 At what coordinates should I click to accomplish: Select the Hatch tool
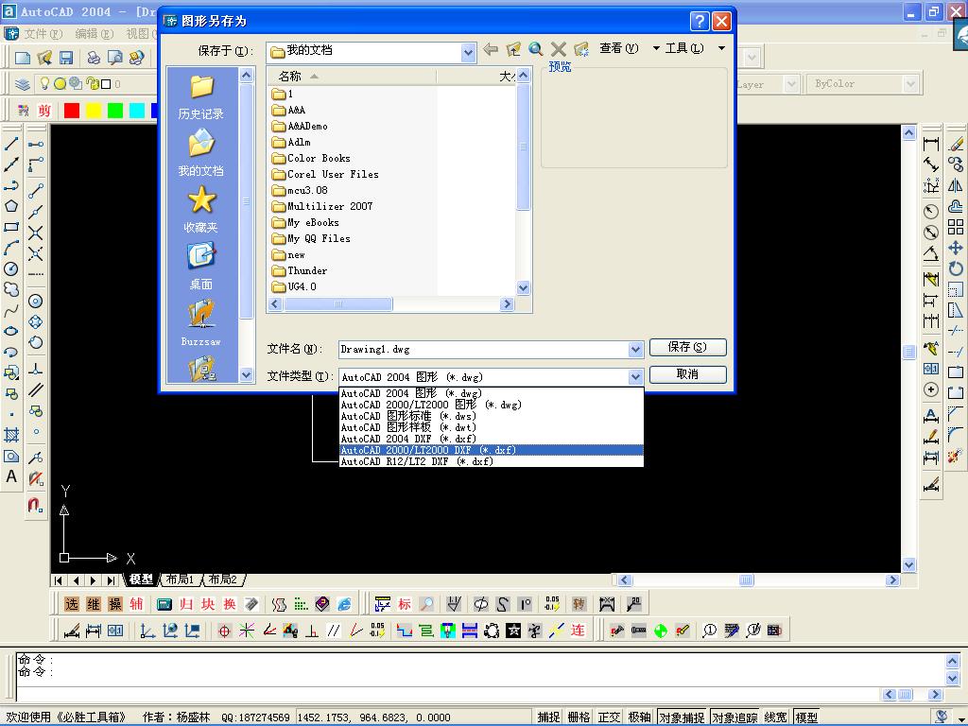(x=11, y=435)
